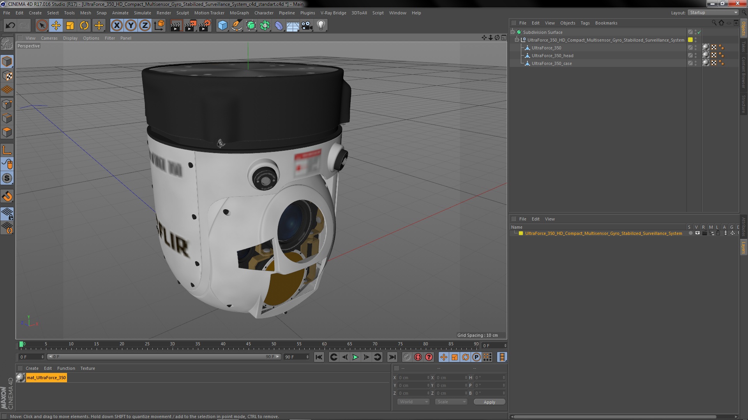Select Edges mode in left sidebar
748x420 pixels.
pos(7,118)
